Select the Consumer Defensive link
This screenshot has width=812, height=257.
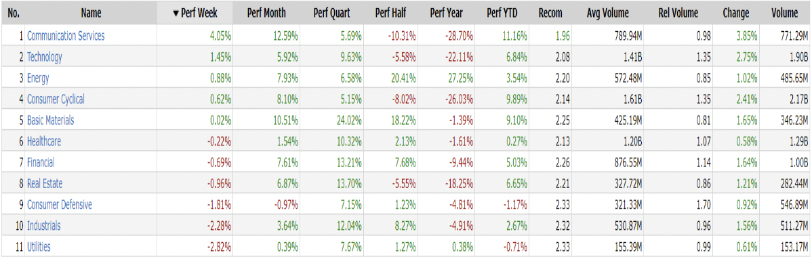pos(60,204)
